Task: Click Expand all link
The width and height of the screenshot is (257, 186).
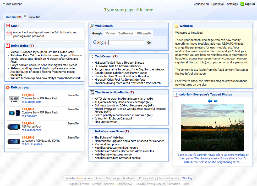Action: click(218, 4)
